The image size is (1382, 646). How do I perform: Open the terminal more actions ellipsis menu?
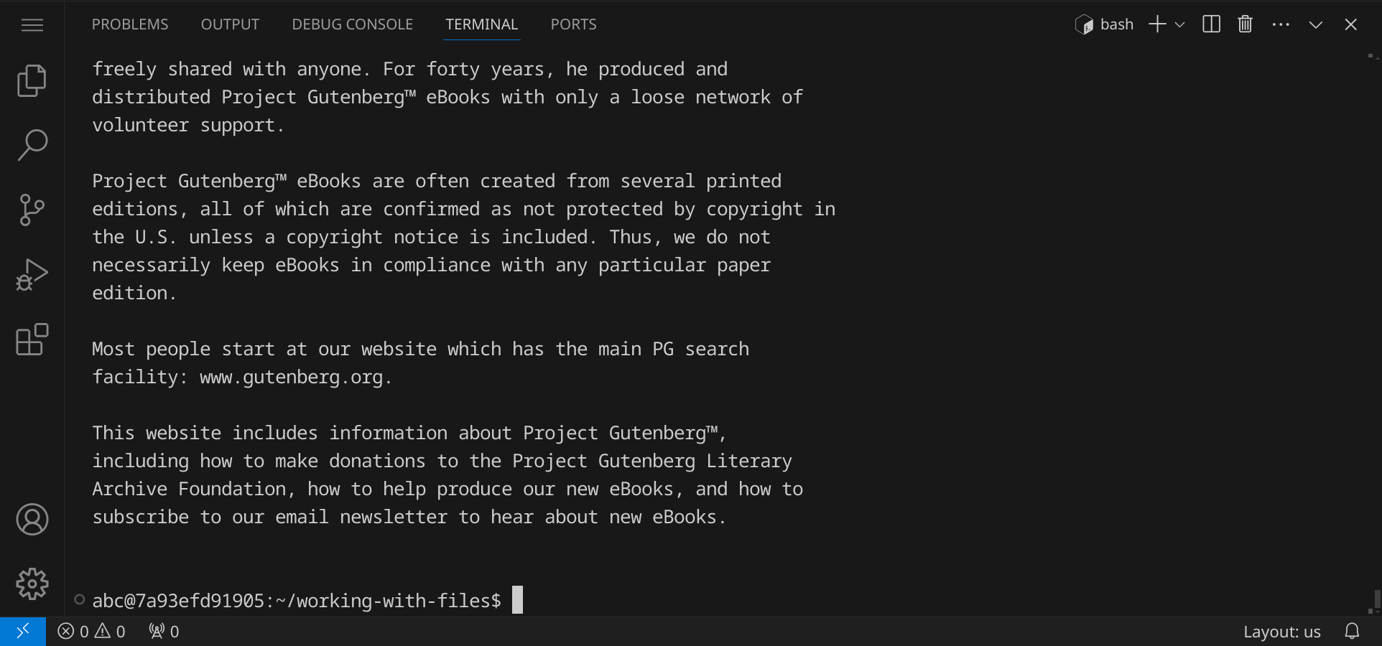coord(1280,24)
